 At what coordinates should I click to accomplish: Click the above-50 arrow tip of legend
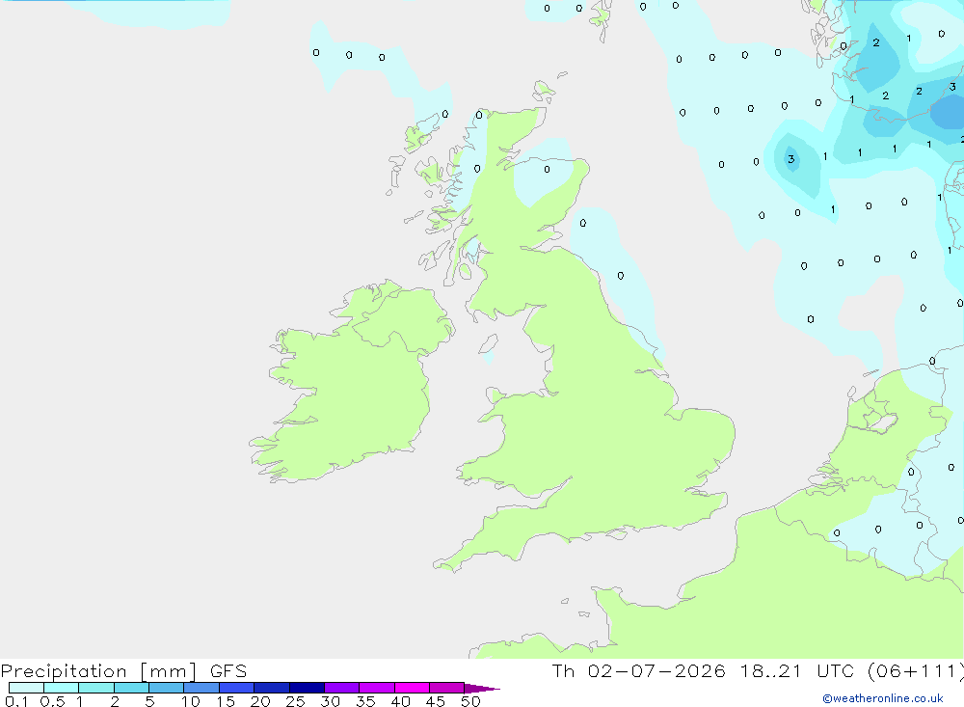point(481,689)
